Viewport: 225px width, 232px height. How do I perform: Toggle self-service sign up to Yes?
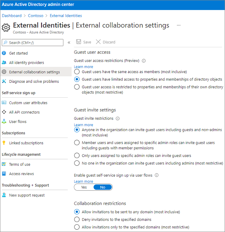(x=84, y=187)
